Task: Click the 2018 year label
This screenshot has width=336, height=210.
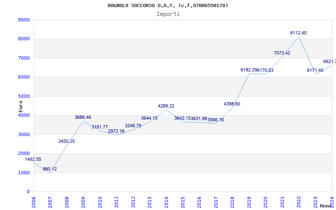Action: point(233,202)
